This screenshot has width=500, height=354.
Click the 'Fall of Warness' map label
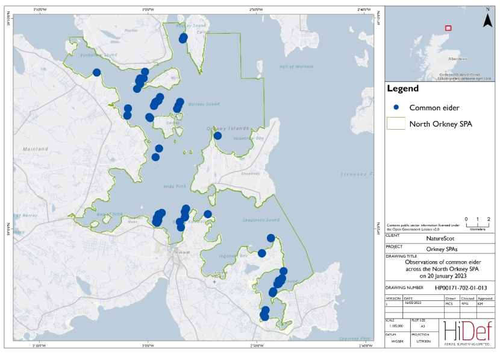pos(296,67)
